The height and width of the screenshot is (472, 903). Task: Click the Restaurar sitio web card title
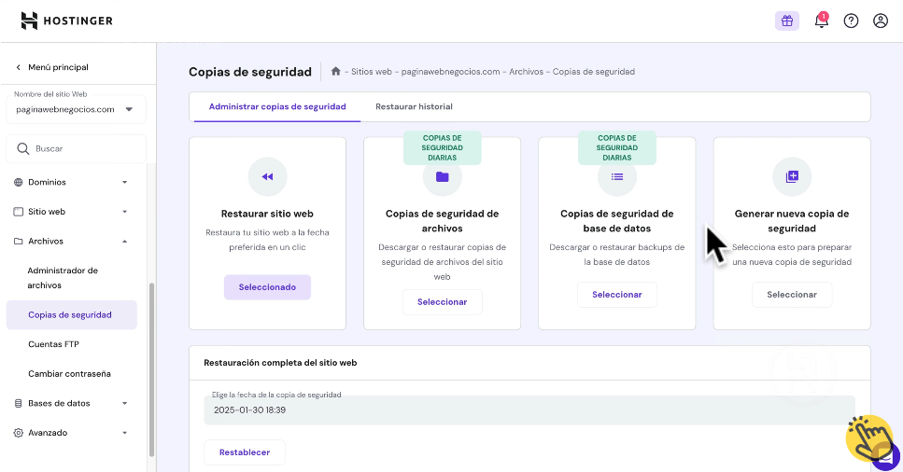(267, 214)
